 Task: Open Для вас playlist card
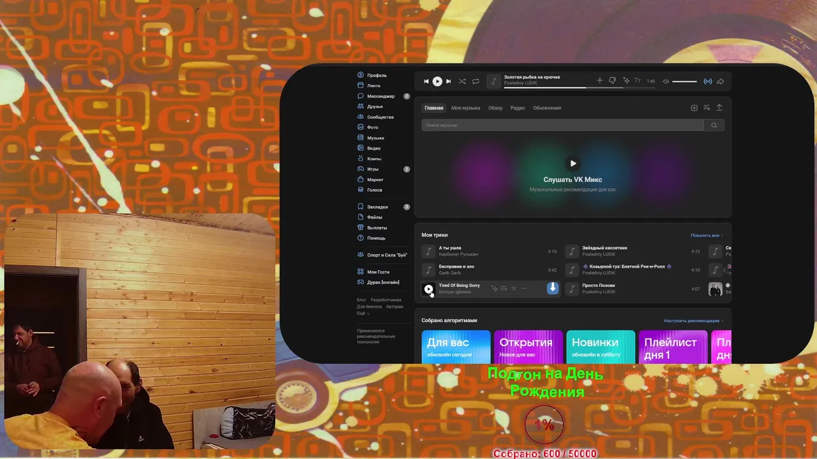[x=456, y=347]
